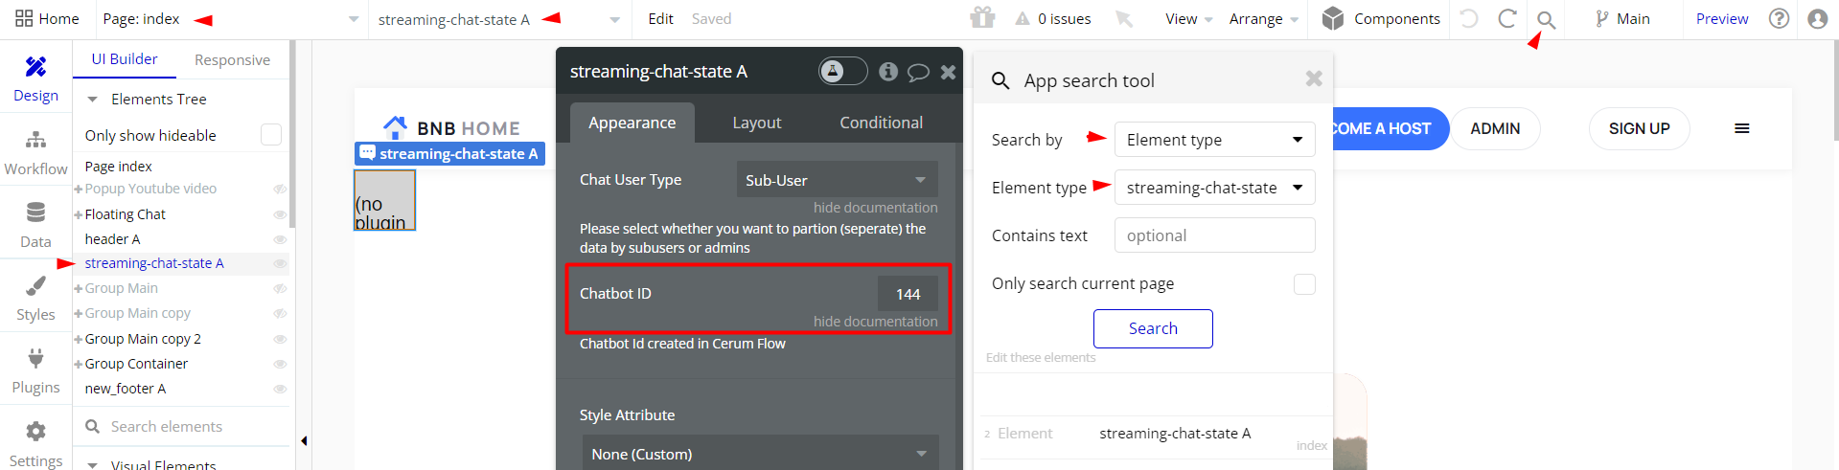Open the Conditional tab in property editor
The width and height of the screenshot is (1839, 470).
(881, 123)
